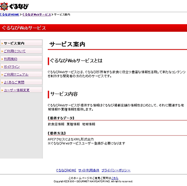Click the ぐるなび logo at top
The image size is (187, 186).
(x=14, y=6)
